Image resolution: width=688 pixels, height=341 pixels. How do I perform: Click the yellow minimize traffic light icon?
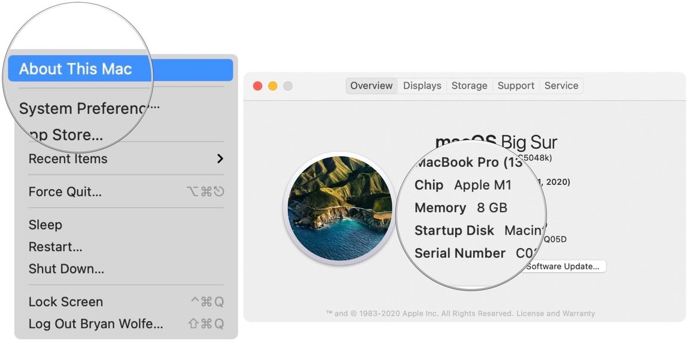(272, 85)
